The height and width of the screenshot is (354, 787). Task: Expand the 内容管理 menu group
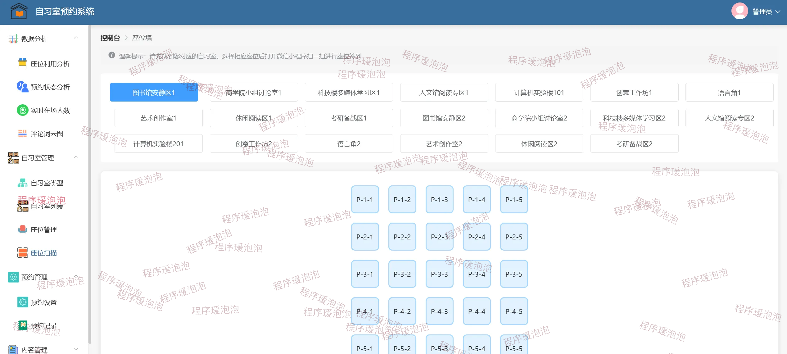[76, 349]
